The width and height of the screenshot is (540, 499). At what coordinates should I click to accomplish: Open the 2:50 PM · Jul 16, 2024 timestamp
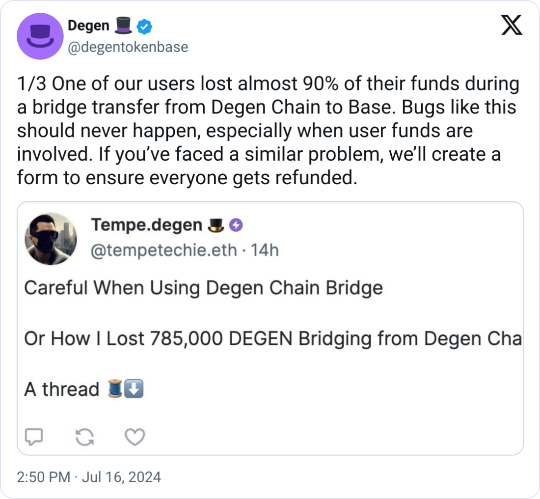coord(89,477)
